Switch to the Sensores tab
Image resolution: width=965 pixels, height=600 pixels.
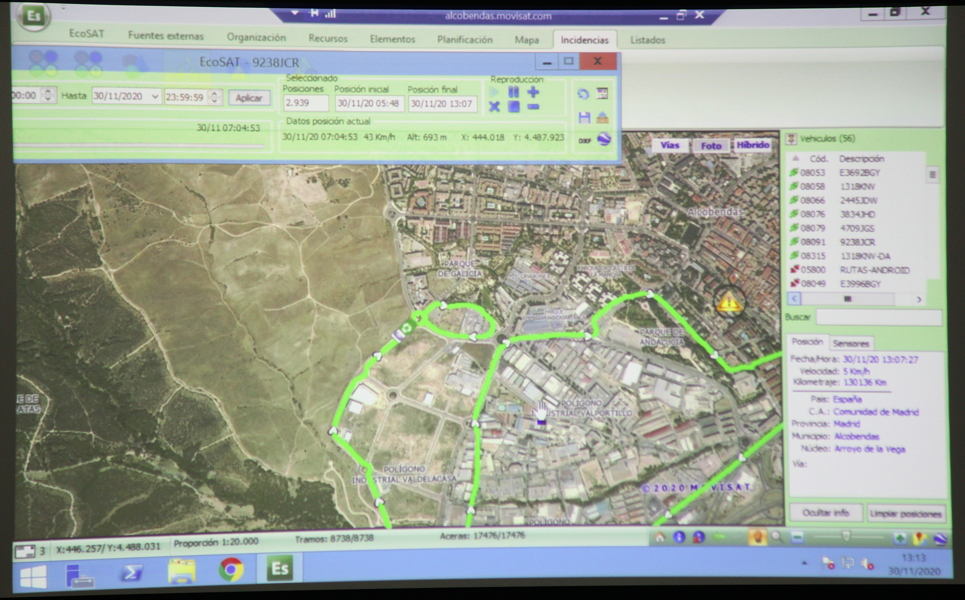click(x=851, y=343)
